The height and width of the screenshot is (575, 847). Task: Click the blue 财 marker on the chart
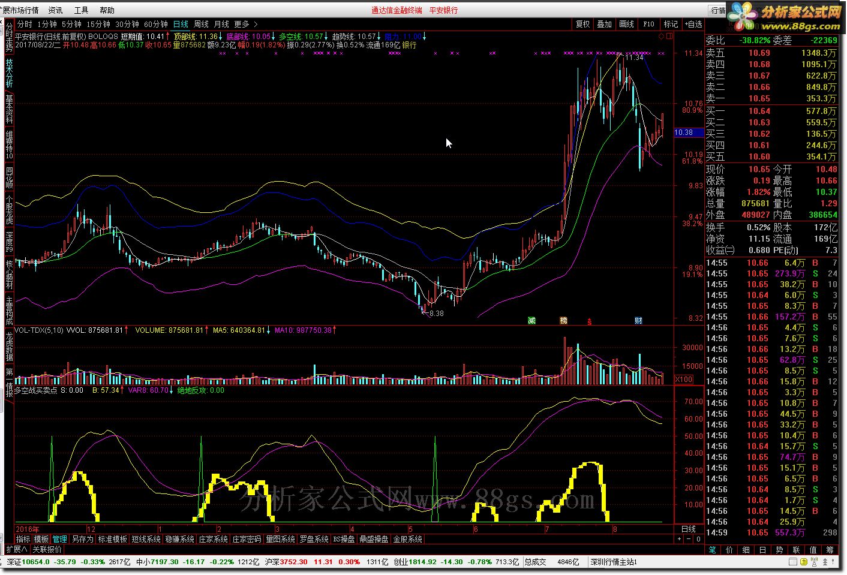pos(638,321)
